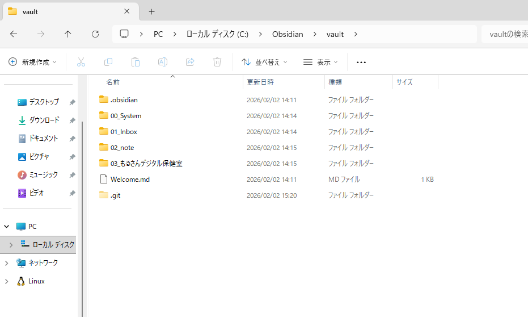This screenshot has width=528, height=317.
Task: Click the Rename icon in toolbar
Action: coord(163,62)
